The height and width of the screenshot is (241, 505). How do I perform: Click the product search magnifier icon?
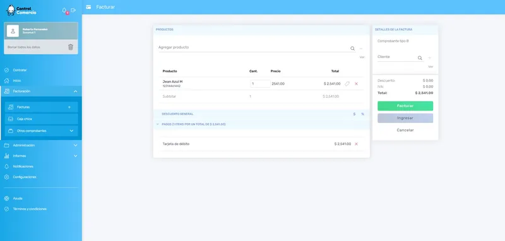[x=352, y=49]
